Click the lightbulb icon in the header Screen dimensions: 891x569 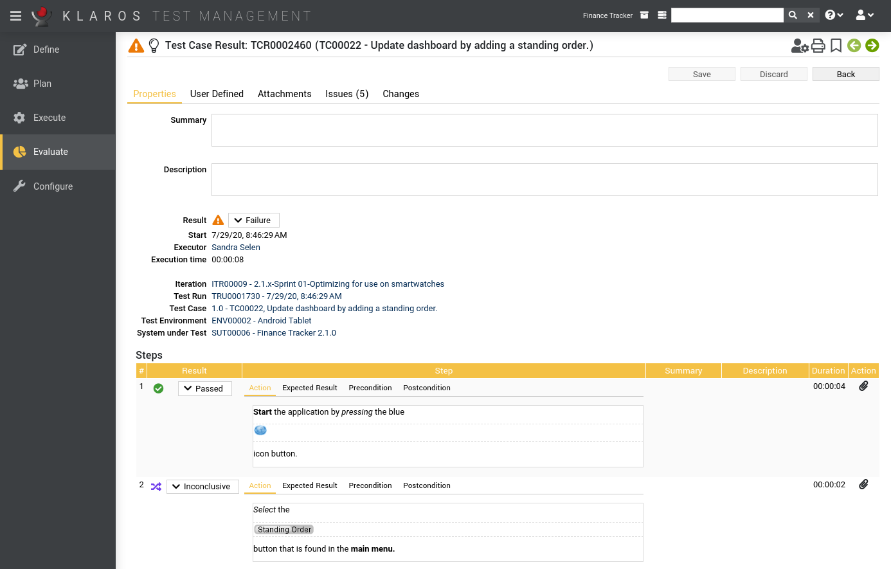click(x=152, y=45)
